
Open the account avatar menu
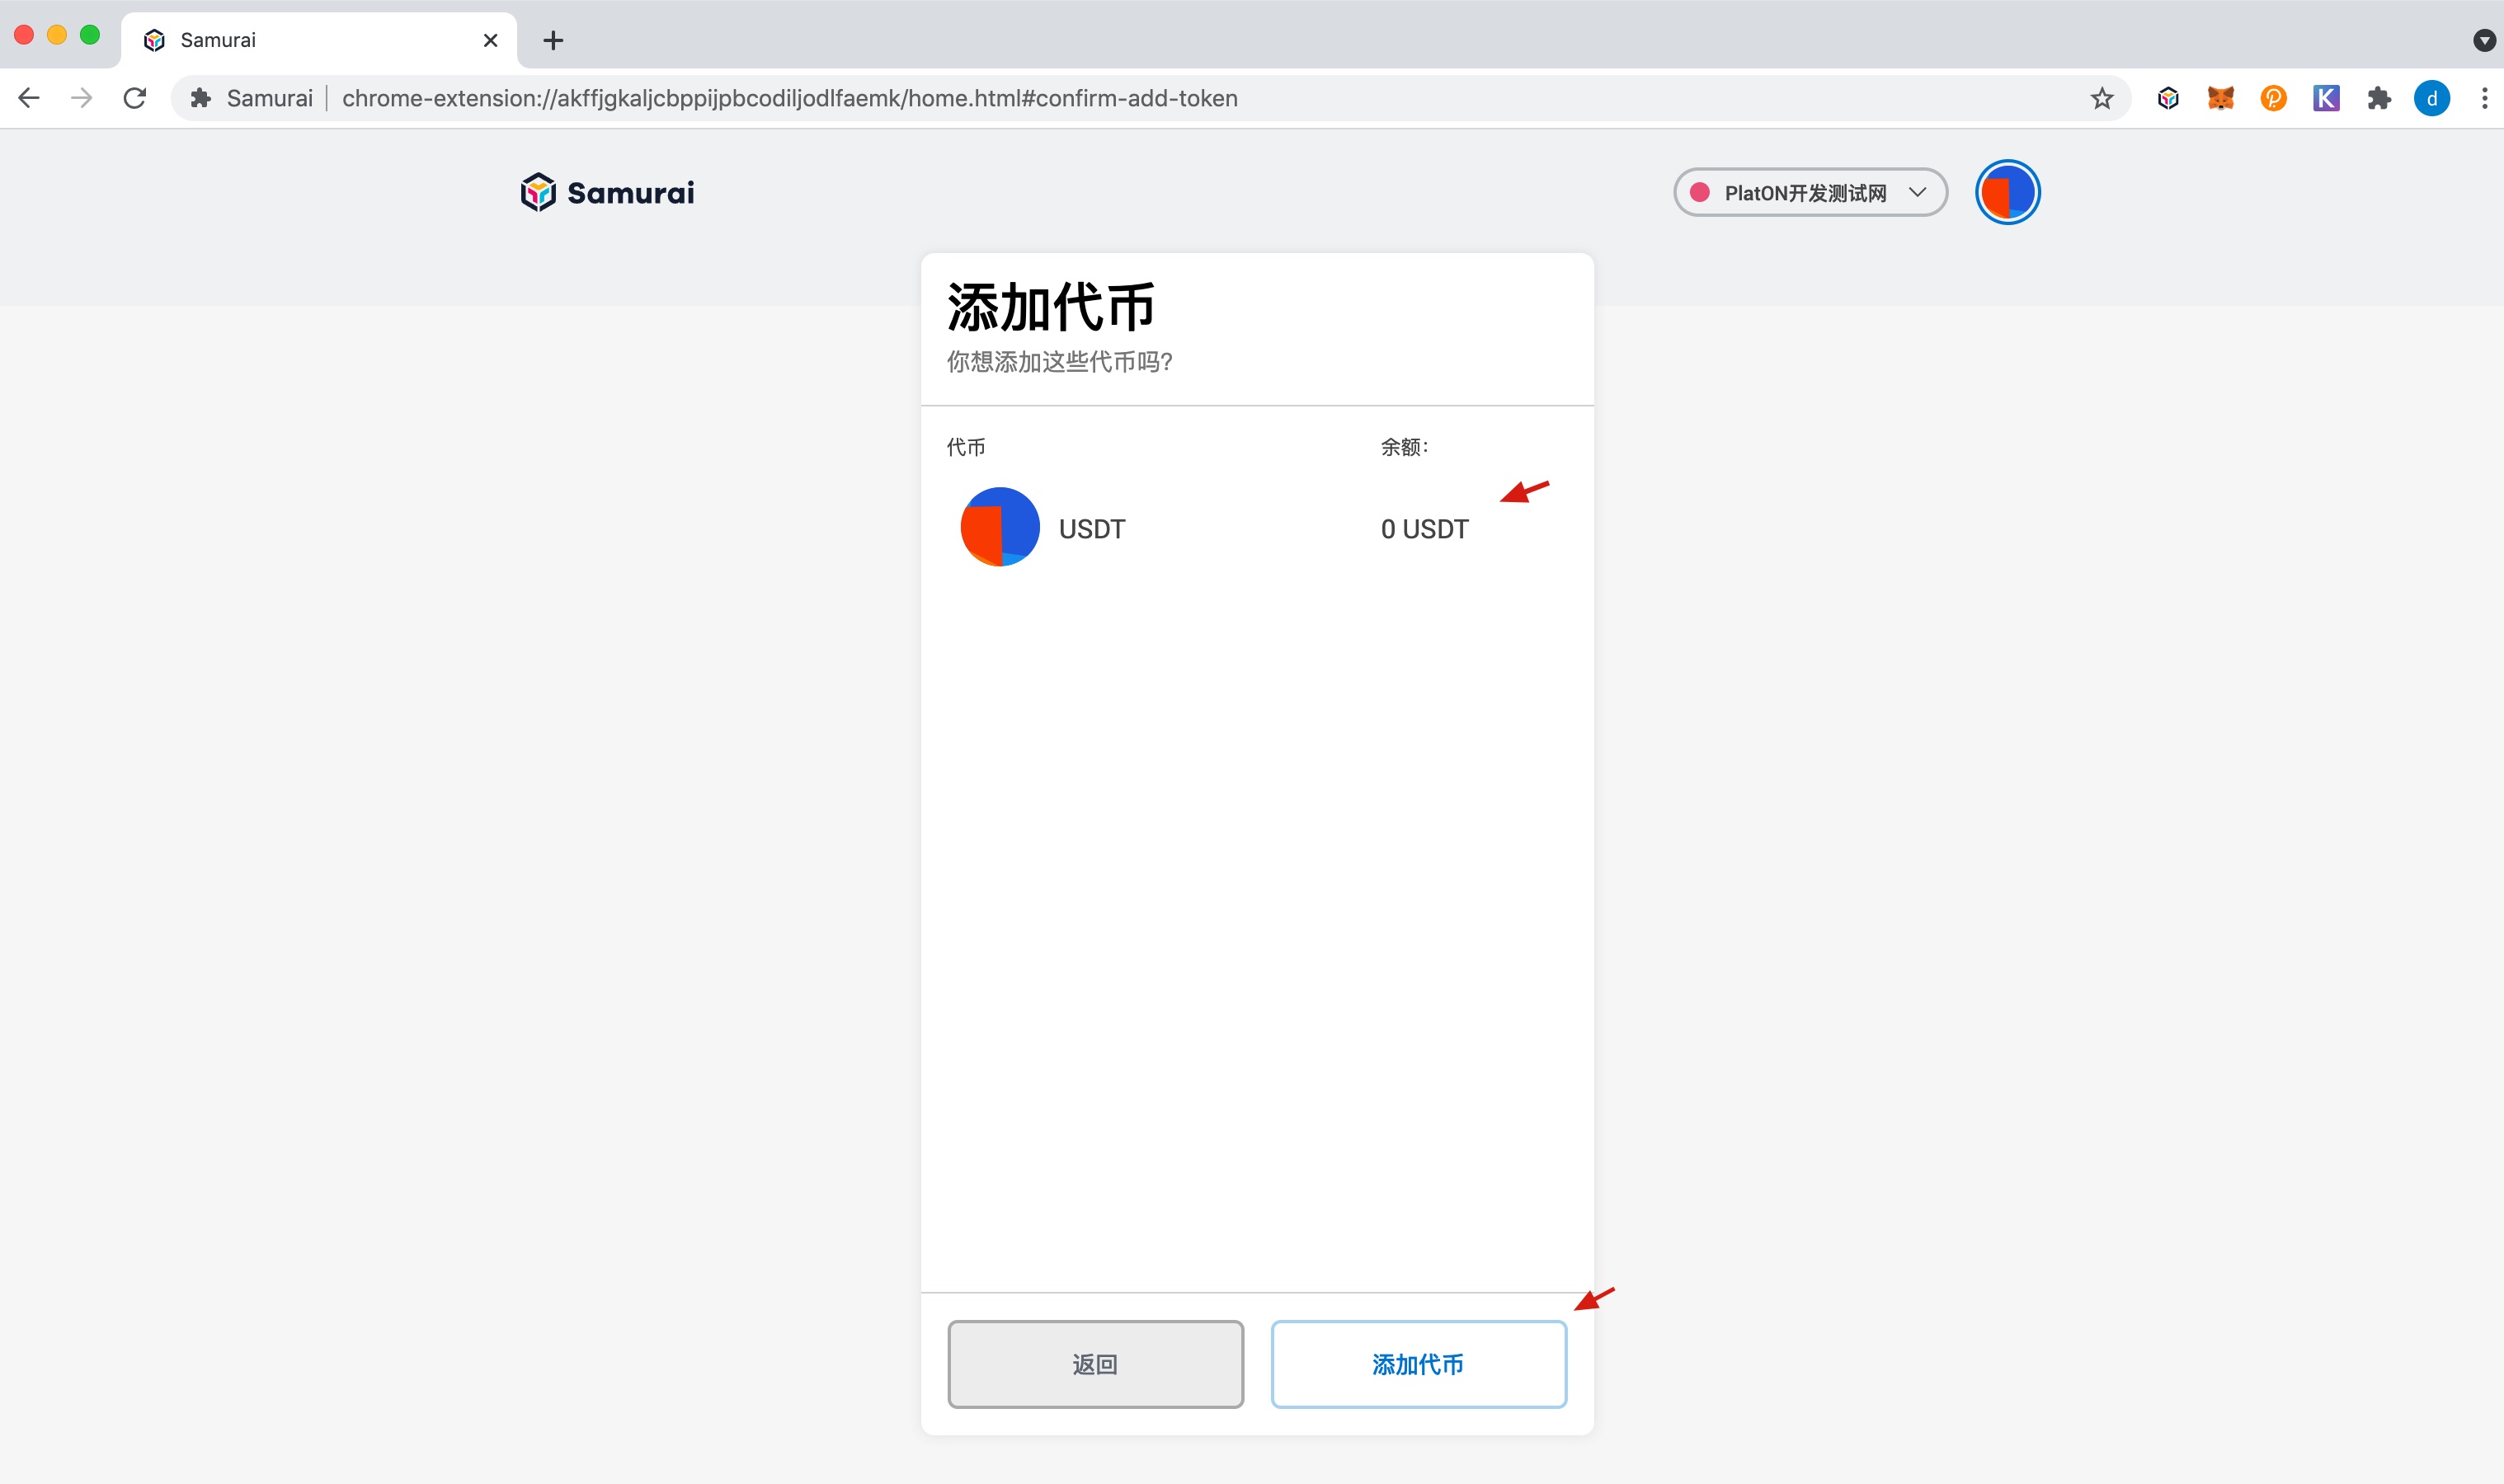tap(2007, 192)
